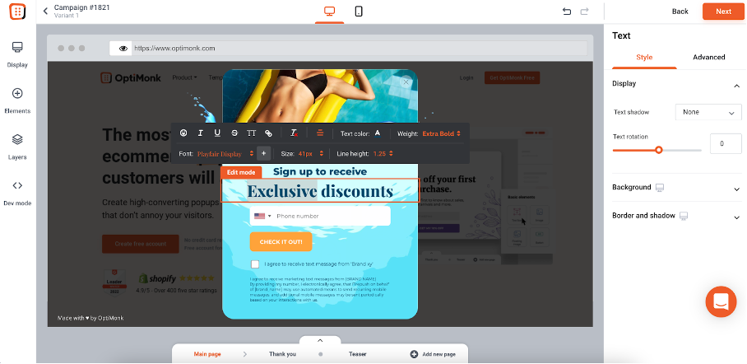The image size is (747, 364).
Task: Open the Text shadow dropdown
Action: click(708, 112)
